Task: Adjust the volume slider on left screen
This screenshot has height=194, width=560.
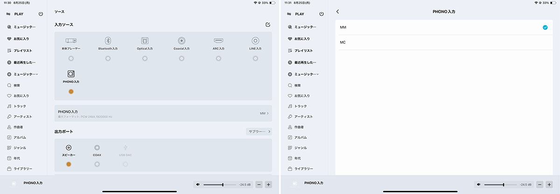Action: [x=220, y=185]
